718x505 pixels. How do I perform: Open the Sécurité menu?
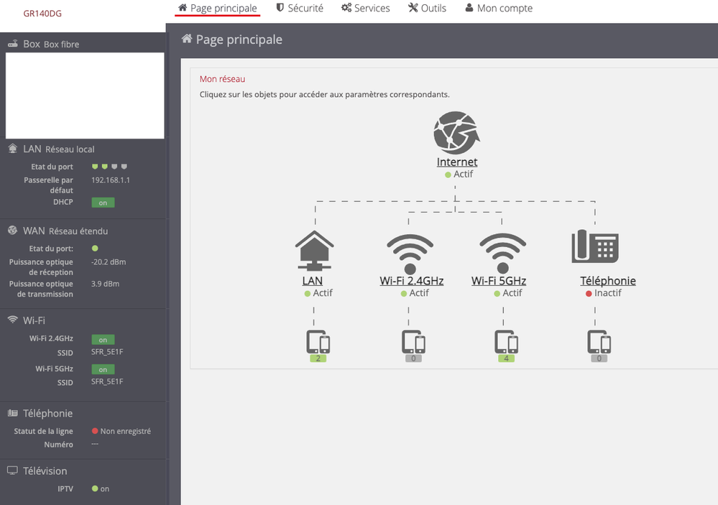pos(300,9)
